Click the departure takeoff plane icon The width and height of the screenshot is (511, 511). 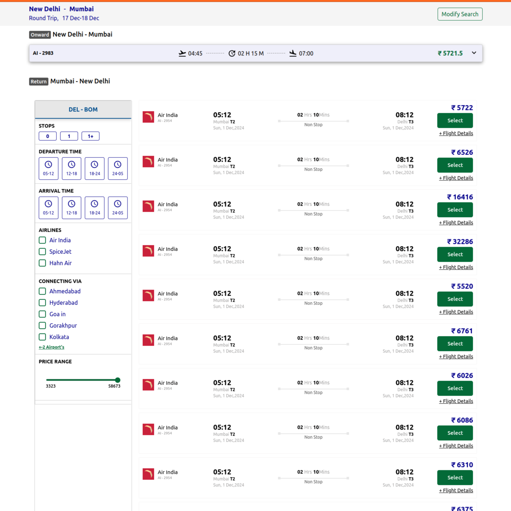click(182, 53)
